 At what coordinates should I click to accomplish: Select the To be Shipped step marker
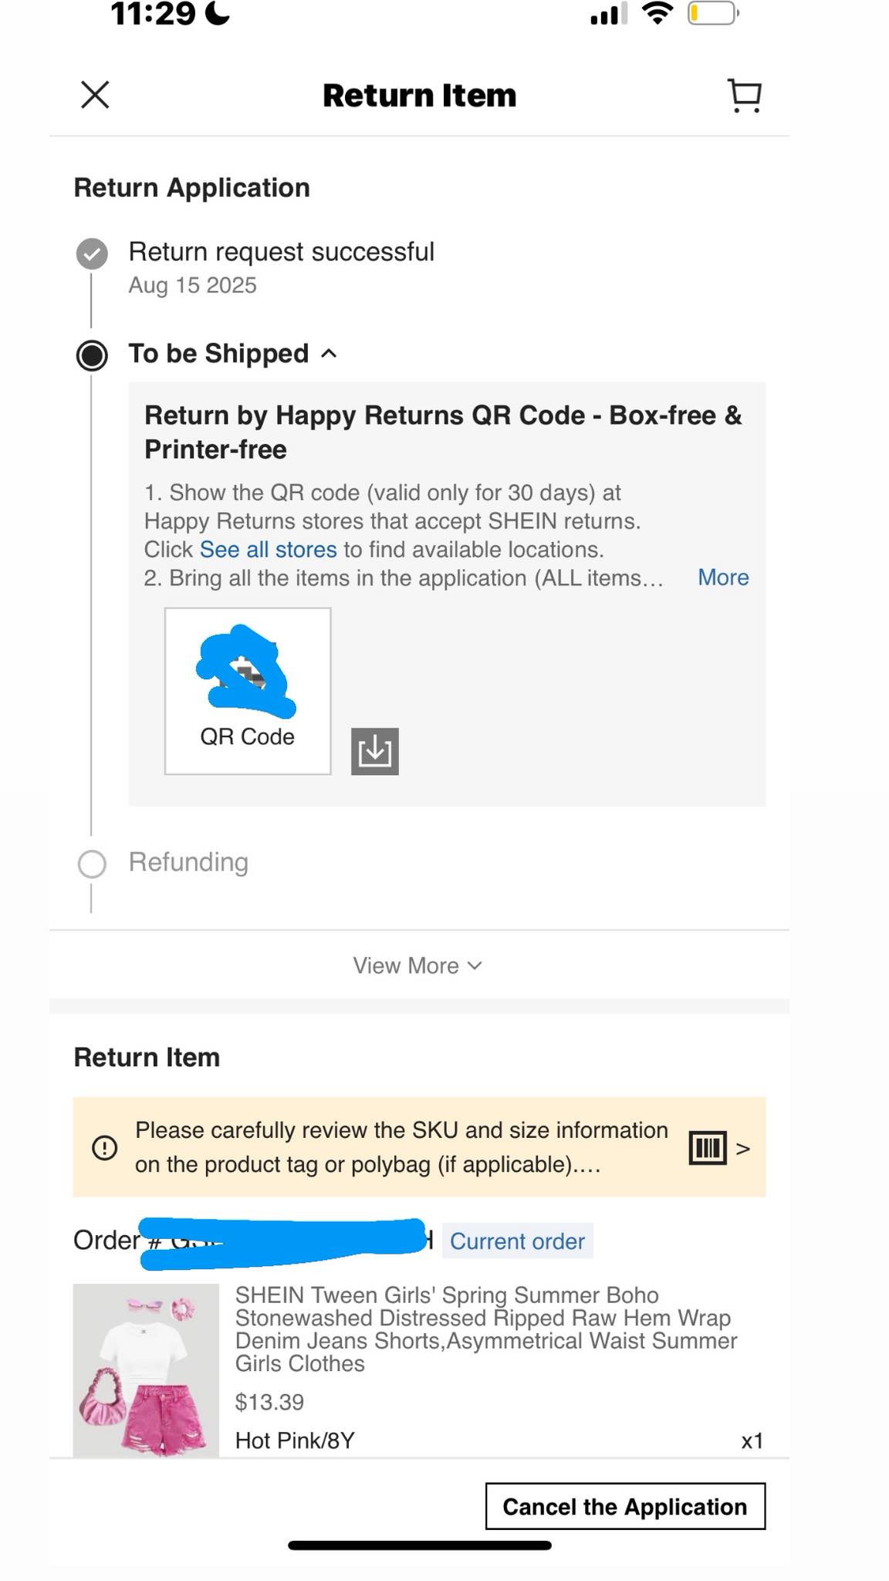tap(92, 355)
